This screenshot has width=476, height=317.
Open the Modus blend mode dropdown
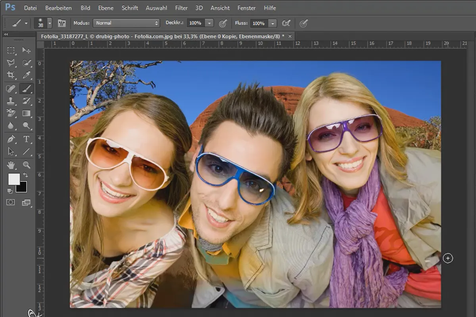[x=126, y=23]
